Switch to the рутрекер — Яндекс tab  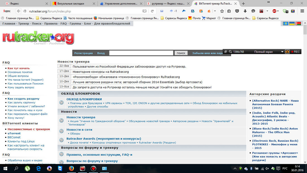168,4
